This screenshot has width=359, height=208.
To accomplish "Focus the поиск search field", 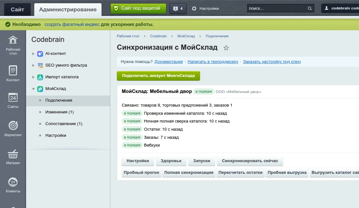I will 277,8.
